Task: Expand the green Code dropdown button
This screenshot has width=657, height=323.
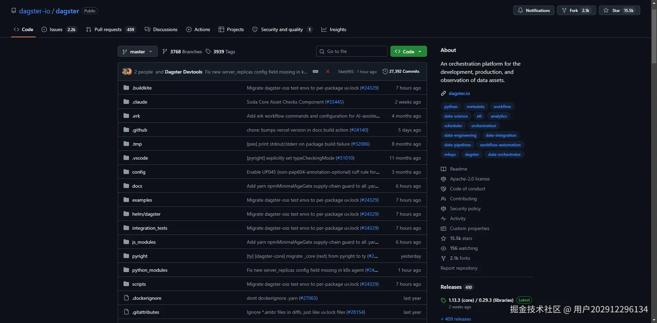Action: pos(409,51)
